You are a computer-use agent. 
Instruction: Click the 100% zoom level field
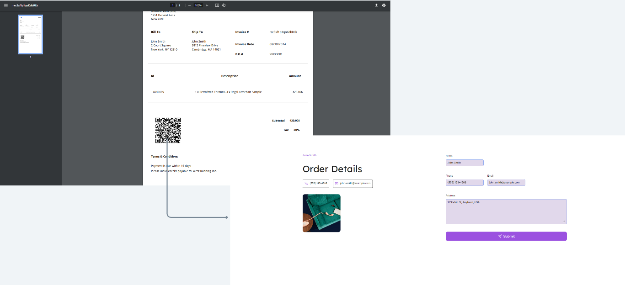[198, 5]
